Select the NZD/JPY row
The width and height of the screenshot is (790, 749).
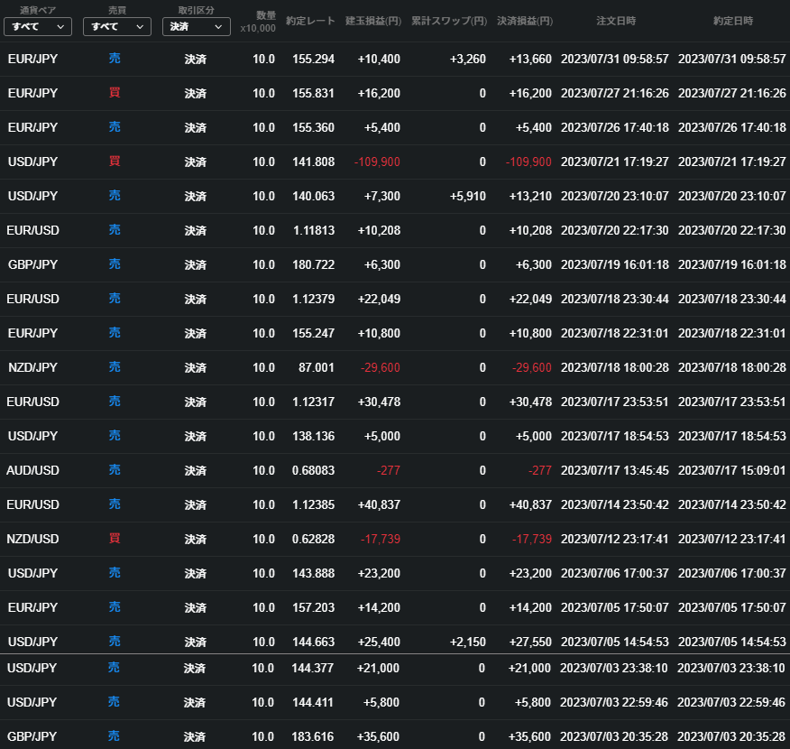395,367
